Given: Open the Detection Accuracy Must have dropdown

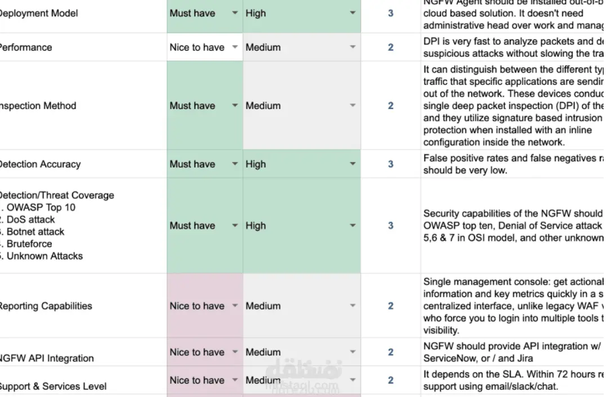Looking at the screenshot, I should 235,164.
